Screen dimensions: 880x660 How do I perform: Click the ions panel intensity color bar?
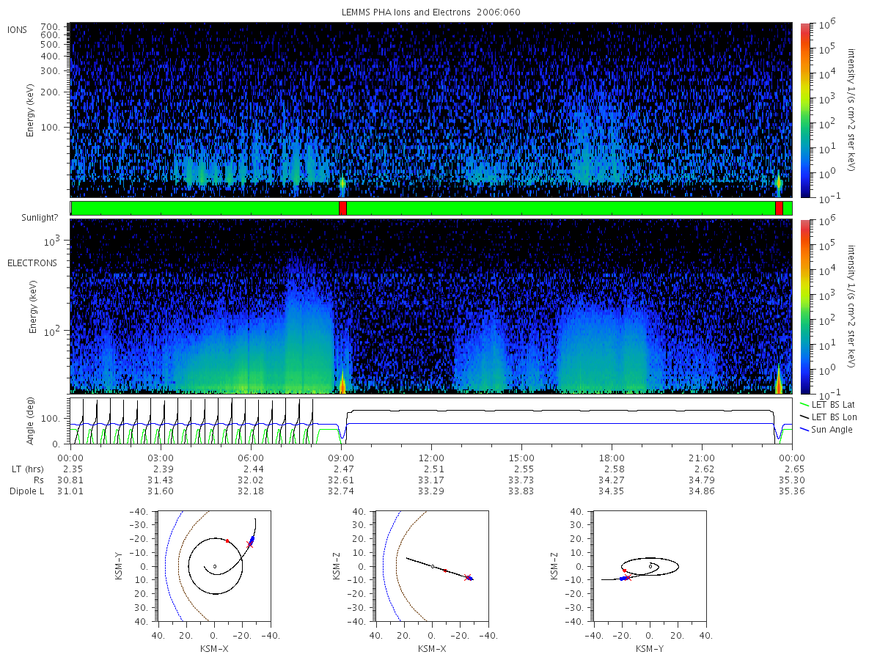point(804,110)
